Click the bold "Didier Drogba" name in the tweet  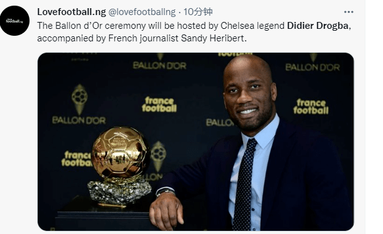click(x=318, y=26)
